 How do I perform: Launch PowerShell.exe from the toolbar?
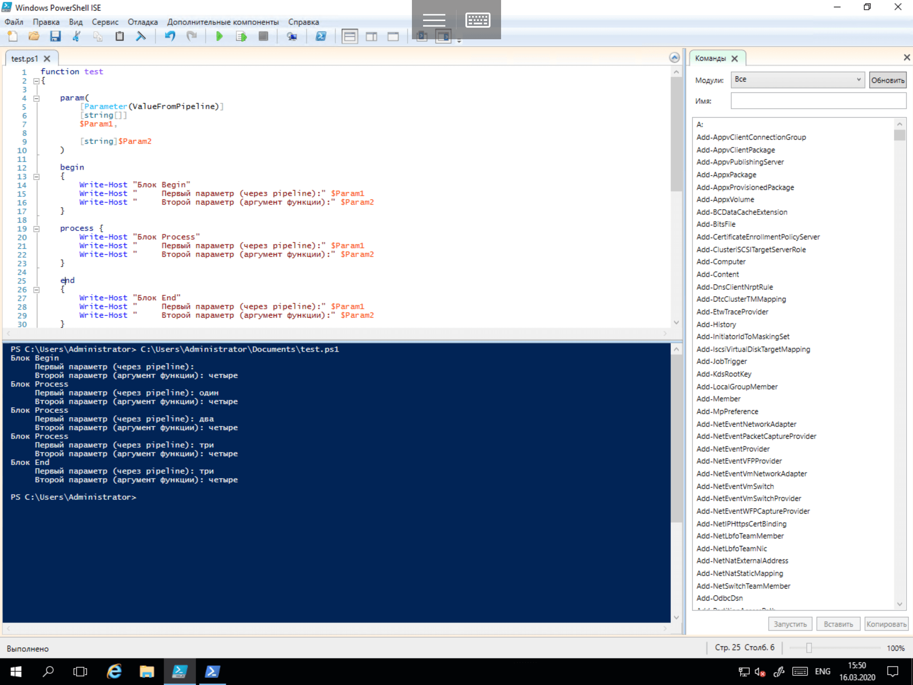pos(321,36)
